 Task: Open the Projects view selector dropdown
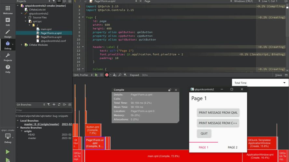(33, 1)
